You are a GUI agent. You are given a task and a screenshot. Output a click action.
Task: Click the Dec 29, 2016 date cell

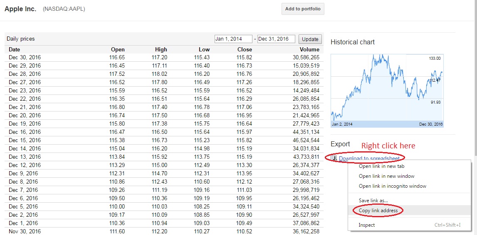(25, 66)
